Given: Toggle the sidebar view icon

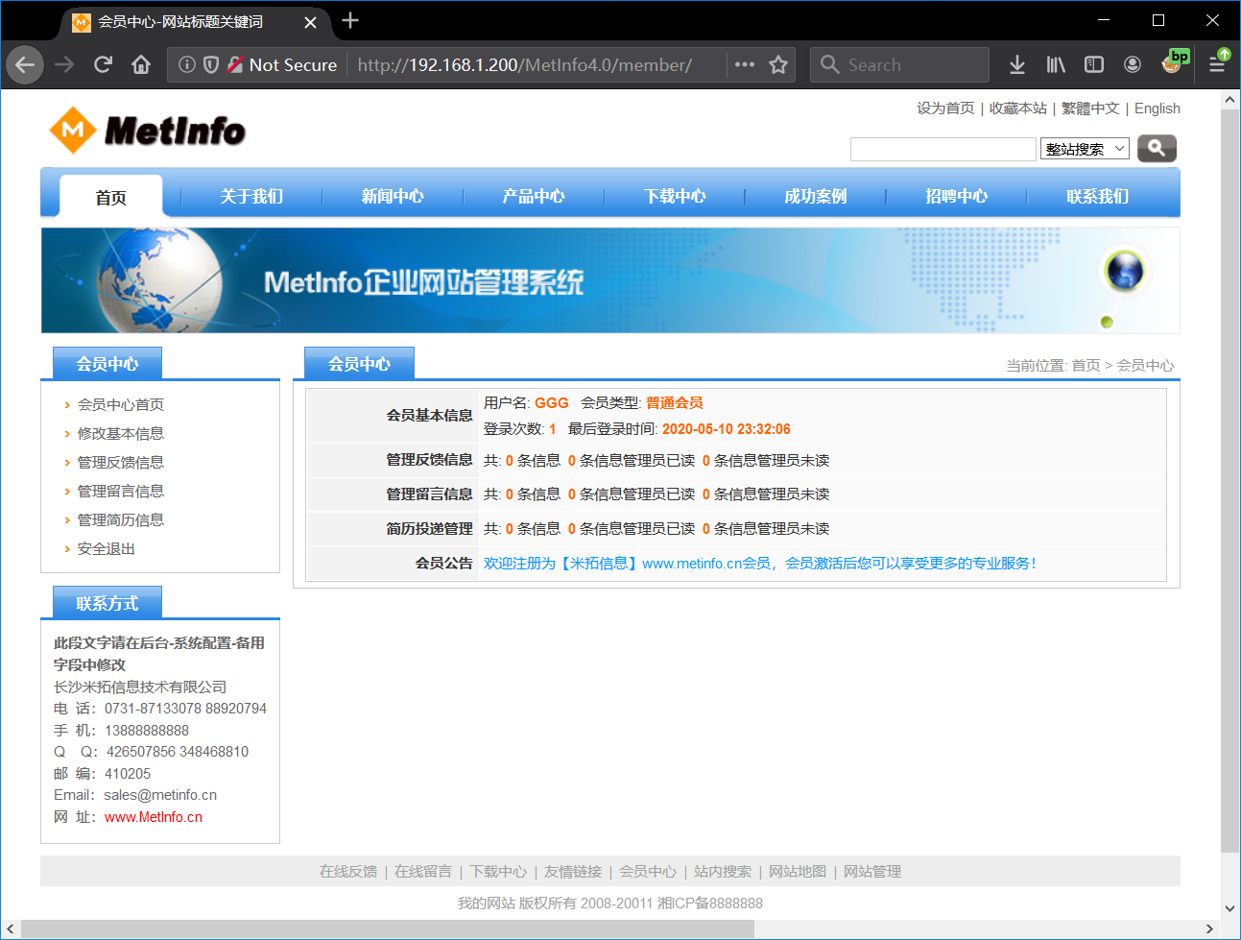Looking at the screenshot, I should [x=1094, y=64].
